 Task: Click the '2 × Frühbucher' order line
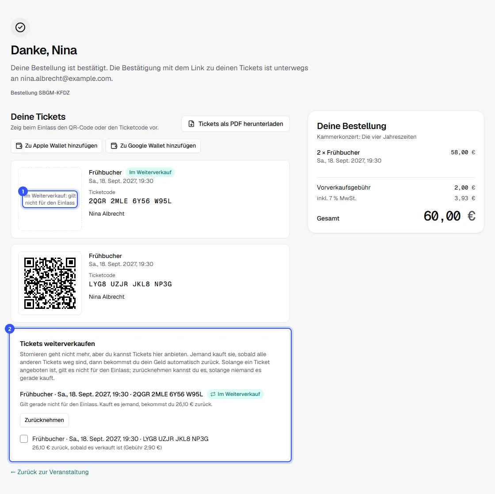[x=338, y=152]
